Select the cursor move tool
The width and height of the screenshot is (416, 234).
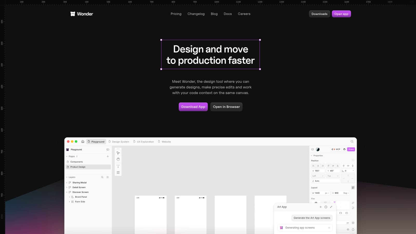click(118, 153)
